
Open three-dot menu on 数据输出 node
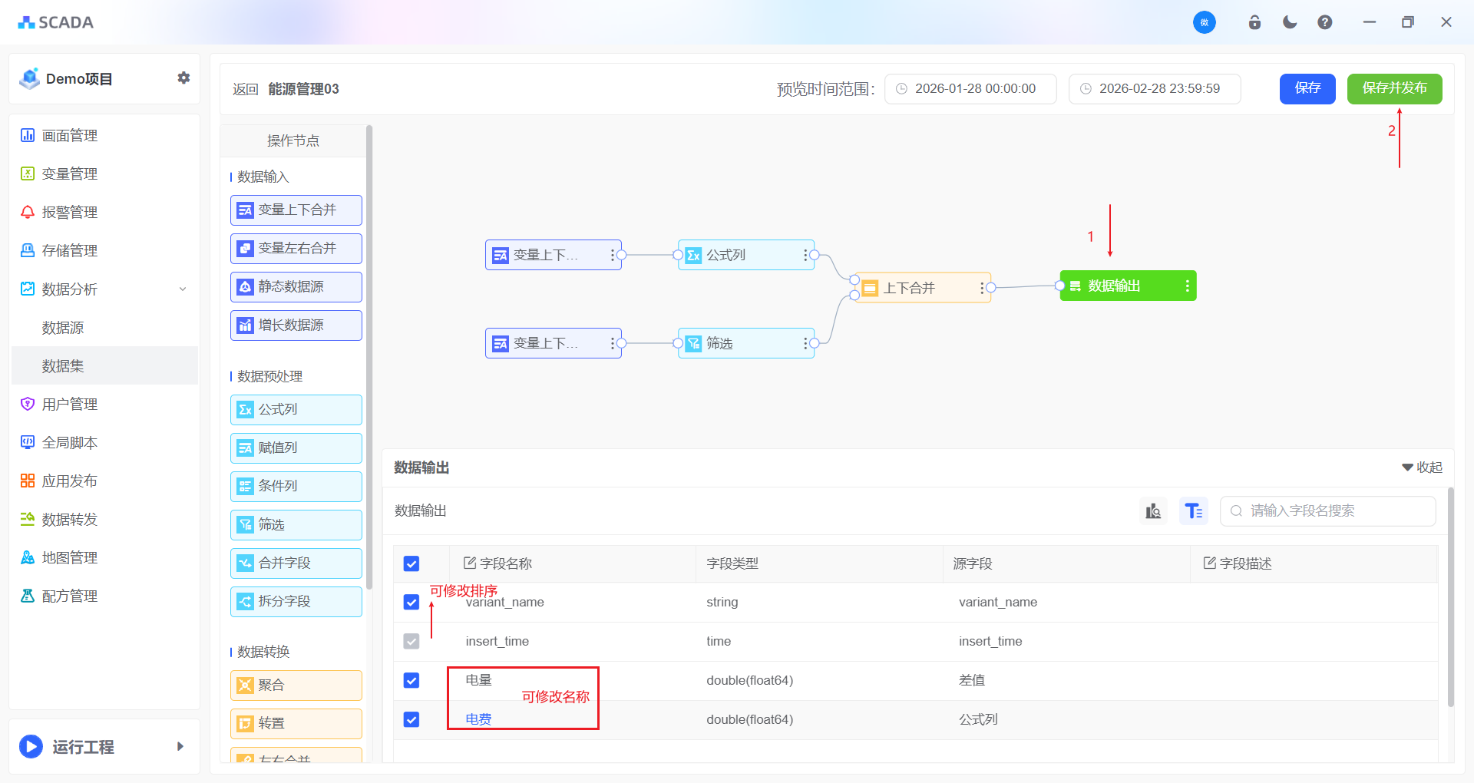tap(1187, 286)
